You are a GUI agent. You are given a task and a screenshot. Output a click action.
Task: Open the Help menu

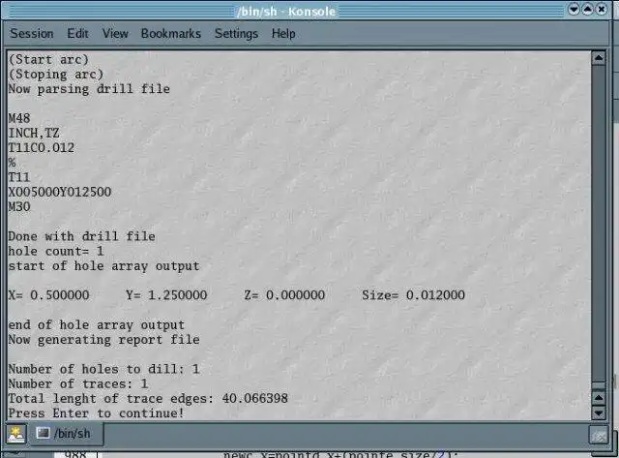[283, 34]
